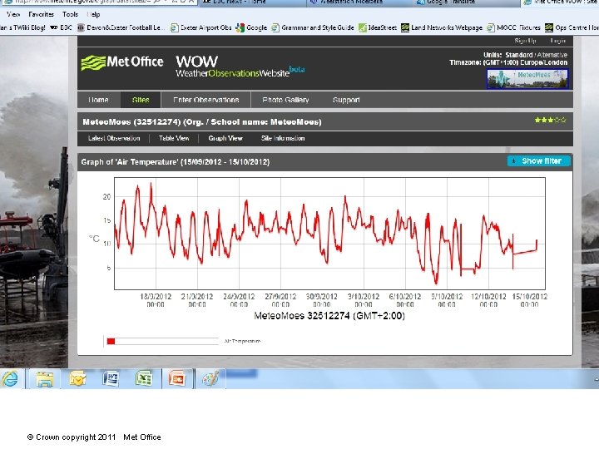The image size is (599, 449).
Task: Open the browser Tools menu
Action: (x=70, y=14)
